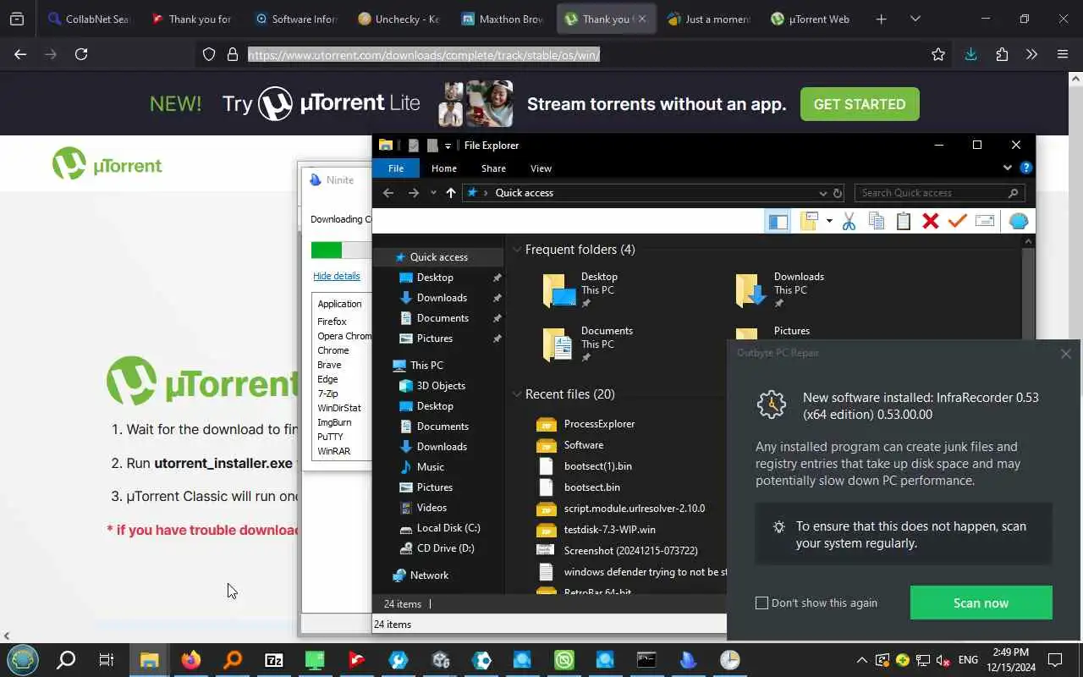Click the Search Quick access field
Image resolution: width=1083 pixels, height=677 pixels.
pyautogui.click(x=939, y=193)
